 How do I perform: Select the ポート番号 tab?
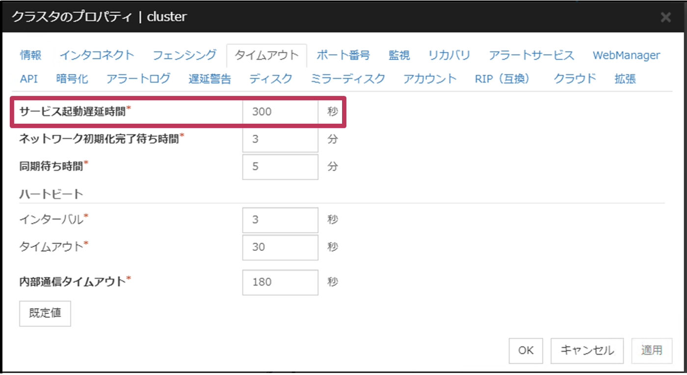click(343, 55)
